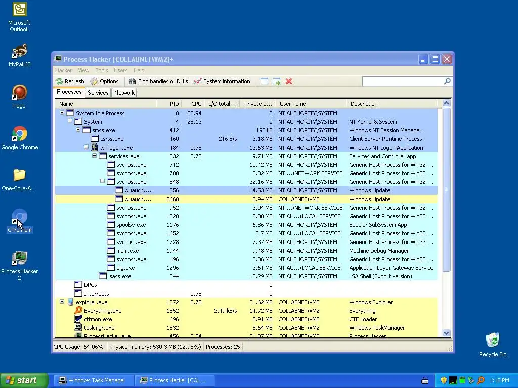Sort by the PID column header
Viewport: 518px width, 388px height.
(x=169, y=104)
